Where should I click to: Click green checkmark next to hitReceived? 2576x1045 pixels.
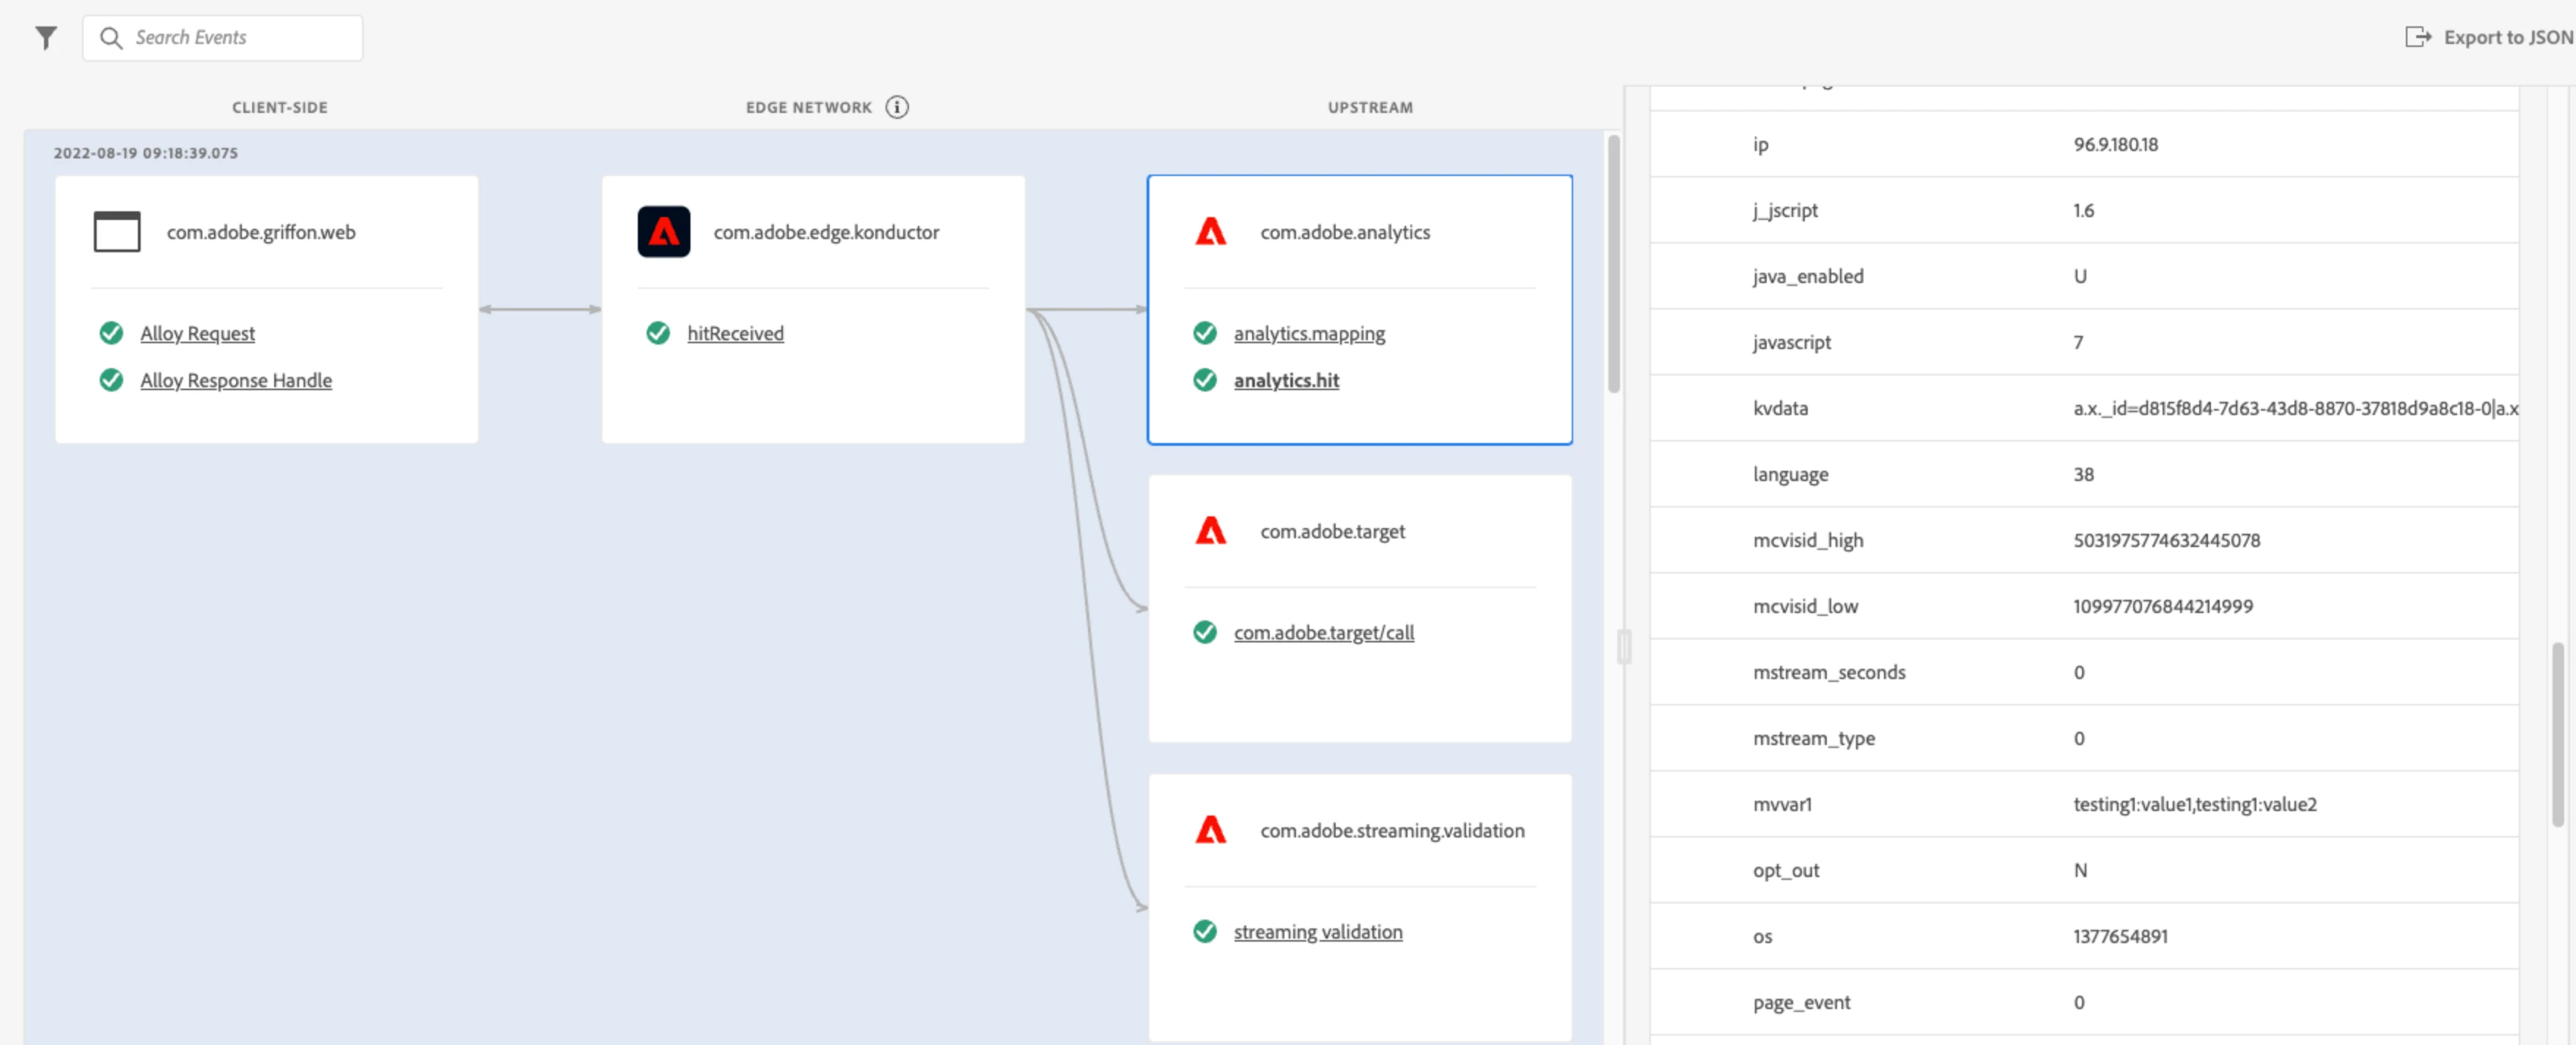coord(658,333)
